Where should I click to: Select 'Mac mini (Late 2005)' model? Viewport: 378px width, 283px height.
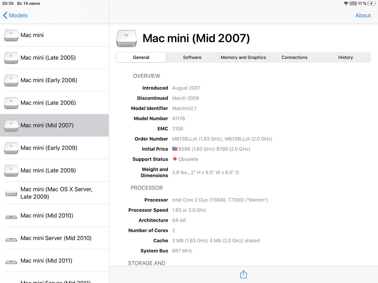54,57
